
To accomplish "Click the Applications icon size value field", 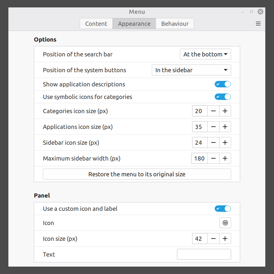I will [199, 127].
